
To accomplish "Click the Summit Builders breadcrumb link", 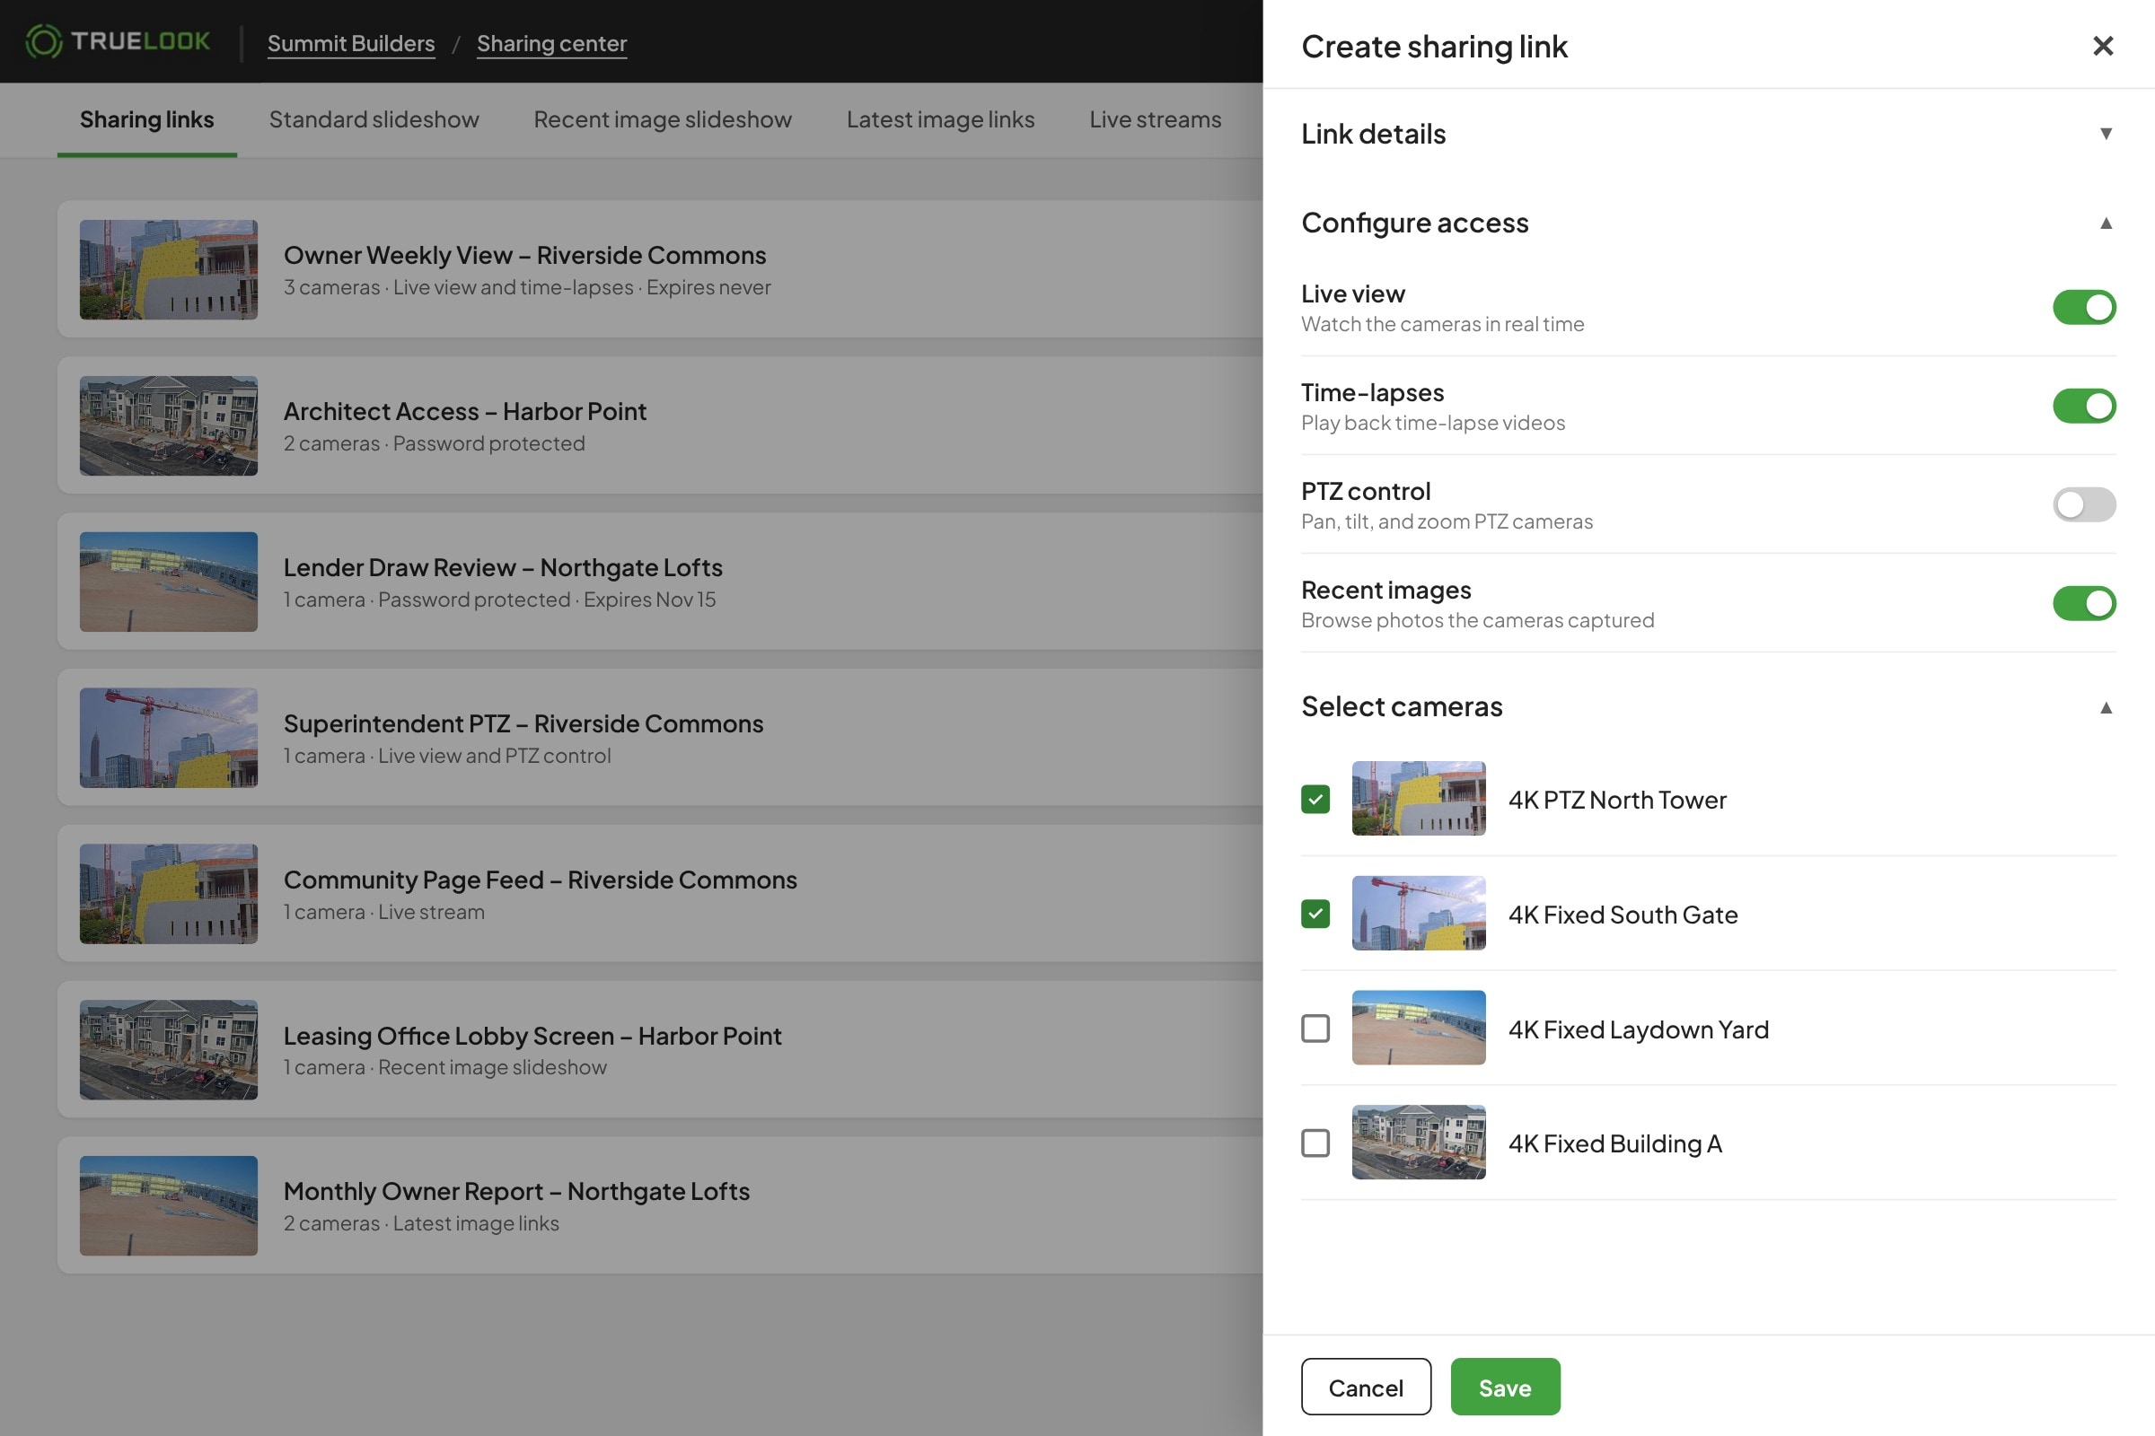I will 351,43.
